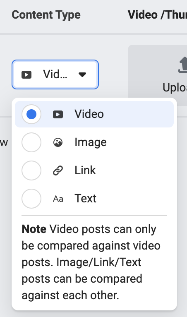Open the Vid... content type combo box
The height and width of the screenshot is (317, 187).
[55, 74]
